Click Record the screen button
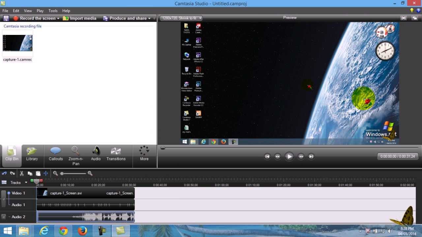This screenshot has width=422, height=237. (34, 18)
